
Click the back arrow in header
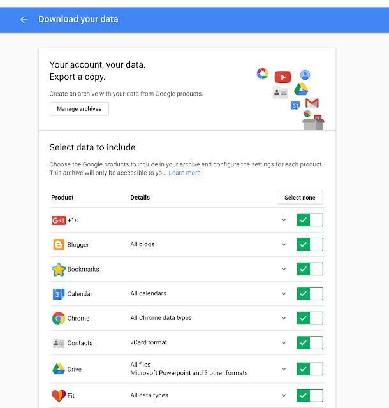pos(24,20)
